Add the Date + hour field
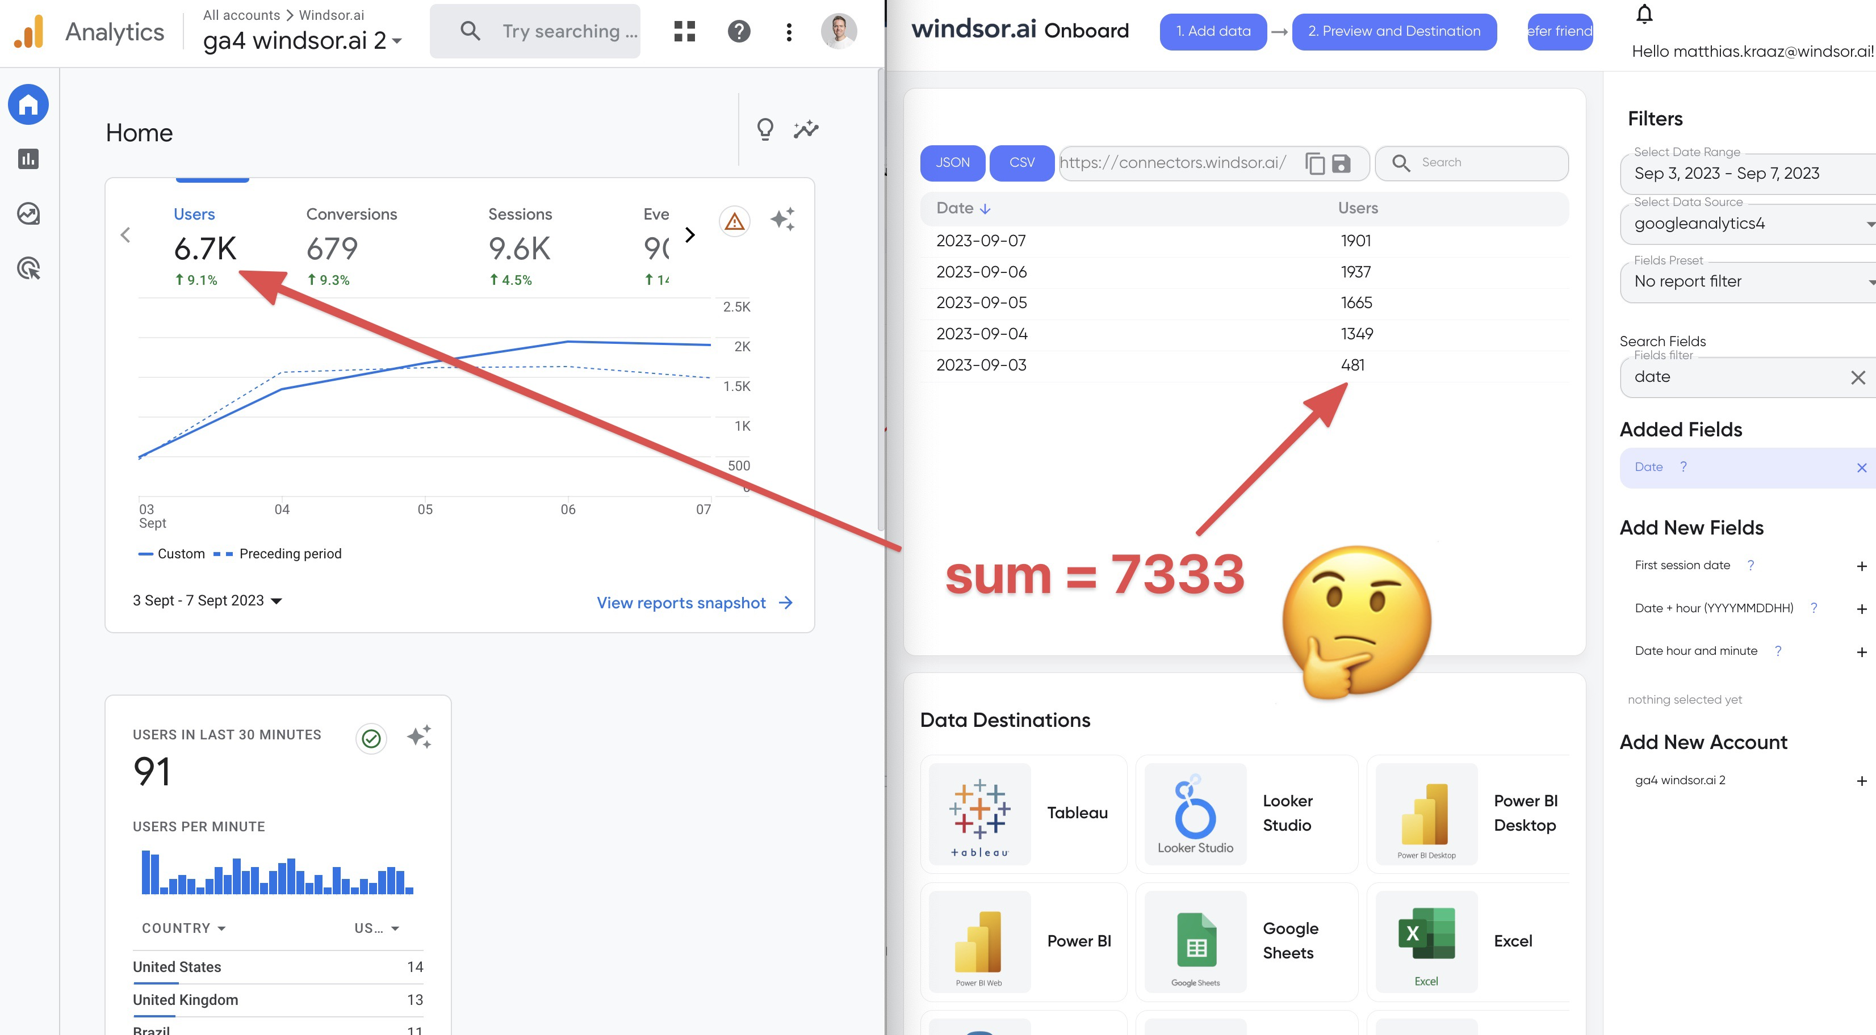The image size is (1876, 1035). [x=1861, y=609]
